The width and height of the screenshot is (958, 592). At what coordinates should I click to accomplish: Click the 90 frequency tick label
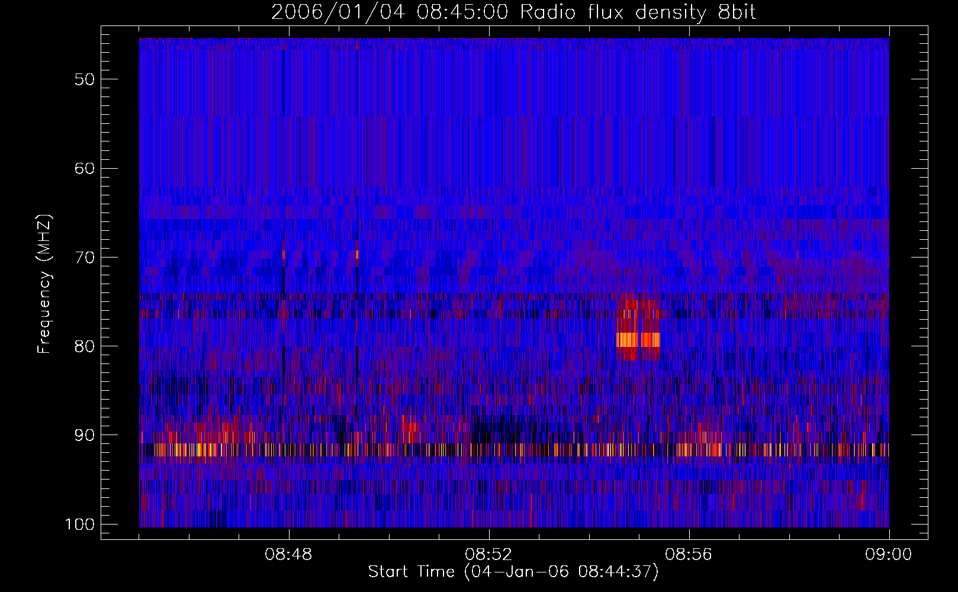(85, 435)
